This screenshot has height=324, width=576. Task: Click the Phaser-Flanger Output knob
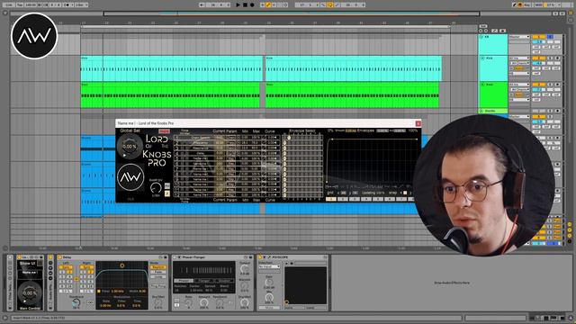244,269
